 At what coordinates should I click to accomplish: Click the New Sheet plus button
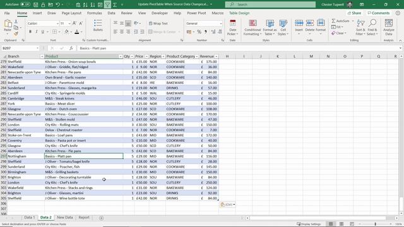[x=101, y=218]
